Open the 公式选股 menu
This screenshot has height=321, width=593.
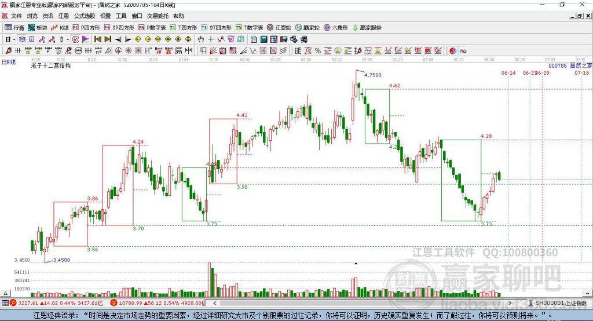click(85, 16)
